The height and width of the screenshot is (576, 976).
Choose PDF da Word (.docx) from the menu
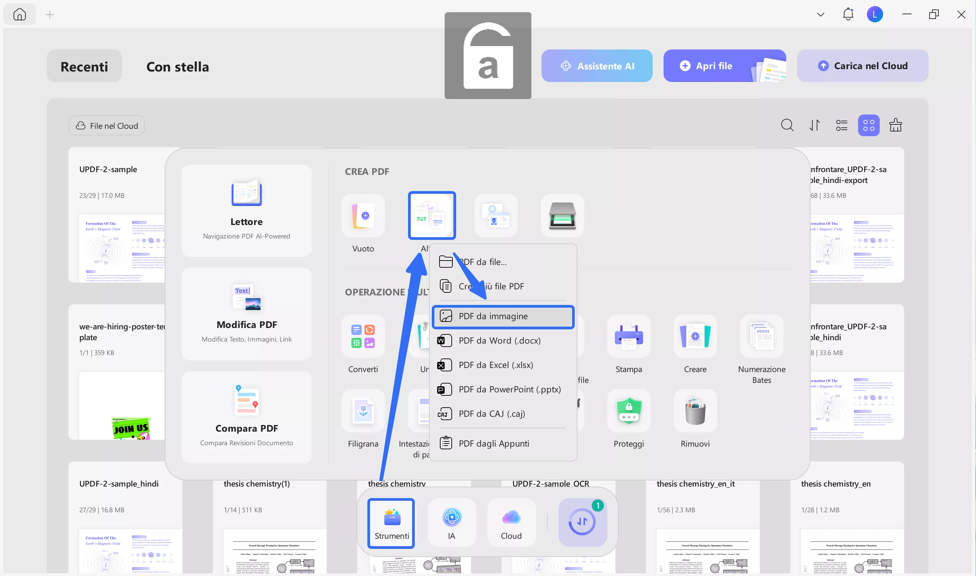499,341
